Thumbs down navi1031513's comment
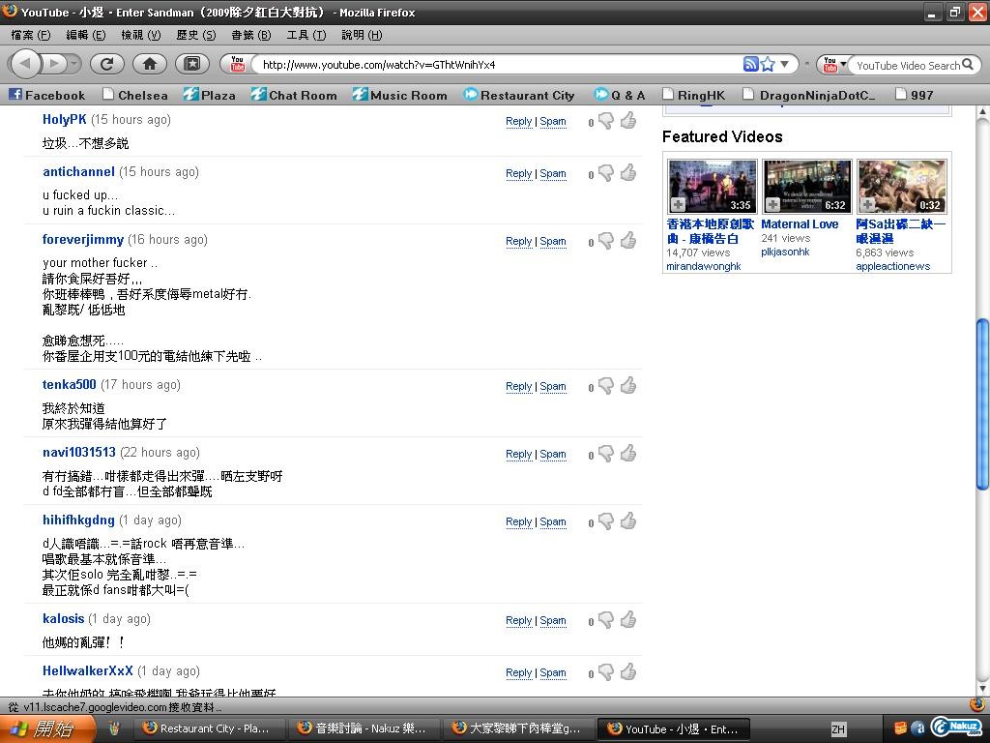The image size is (990, 743). pos(605,454)
